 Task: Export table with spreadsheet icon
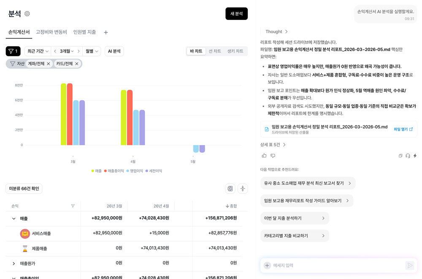230,188
